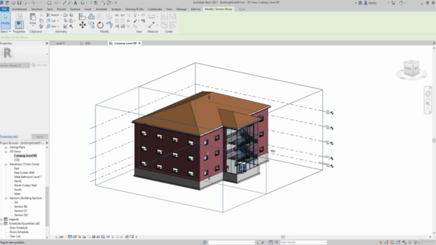Open the Properties help link
Viewport: 436px width, 245px height.
point(9,136)
